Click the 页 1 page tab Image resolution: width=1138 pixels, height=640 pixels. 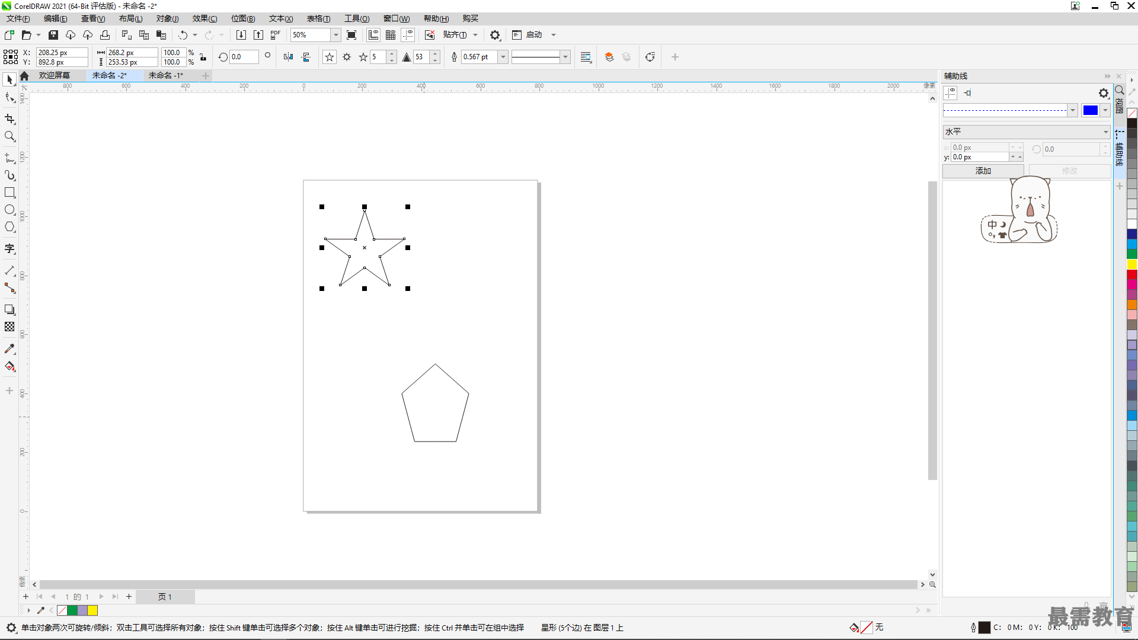(x=165, y=597)
